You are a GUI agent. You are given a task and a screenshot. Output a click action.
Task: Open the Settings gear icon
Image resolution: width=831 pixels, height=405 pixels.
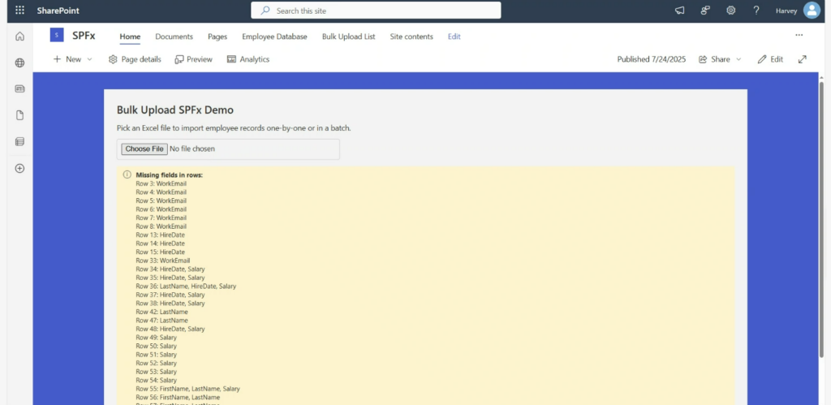click(731, 10)
